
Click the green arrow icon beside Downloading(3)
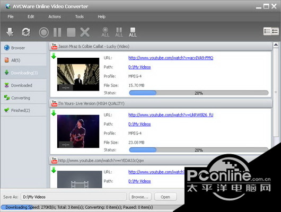coord(7,73)
